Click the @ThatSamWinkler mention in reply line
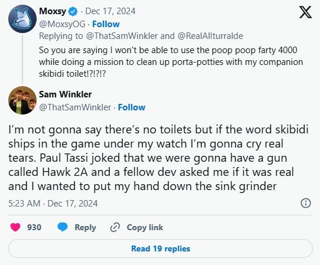The width and height of the screenshot is (320, 265). point(122,36)
